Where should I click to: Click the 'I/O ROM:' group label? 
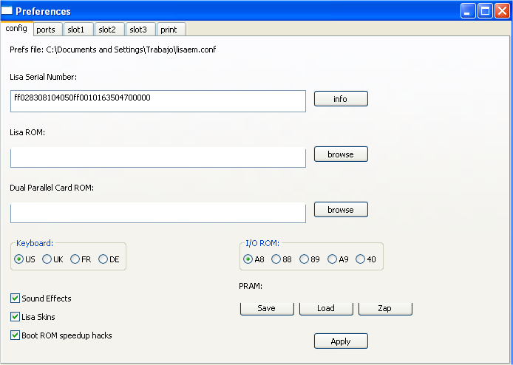coord(262,243)
